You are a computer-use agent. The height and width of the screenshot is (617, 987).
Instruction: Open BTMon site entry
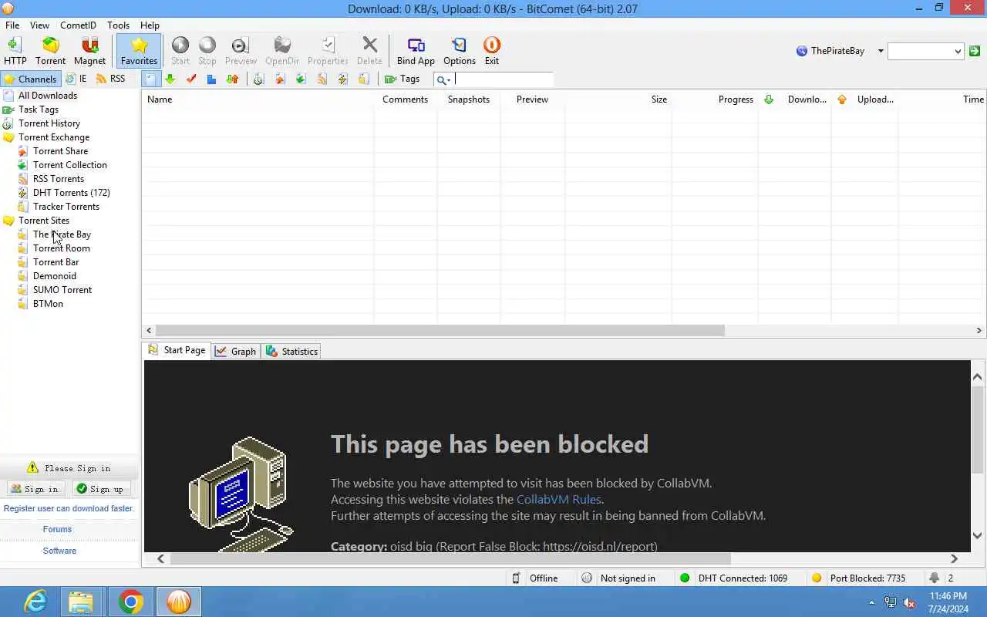pyautogui.click(x=48, y=304)
